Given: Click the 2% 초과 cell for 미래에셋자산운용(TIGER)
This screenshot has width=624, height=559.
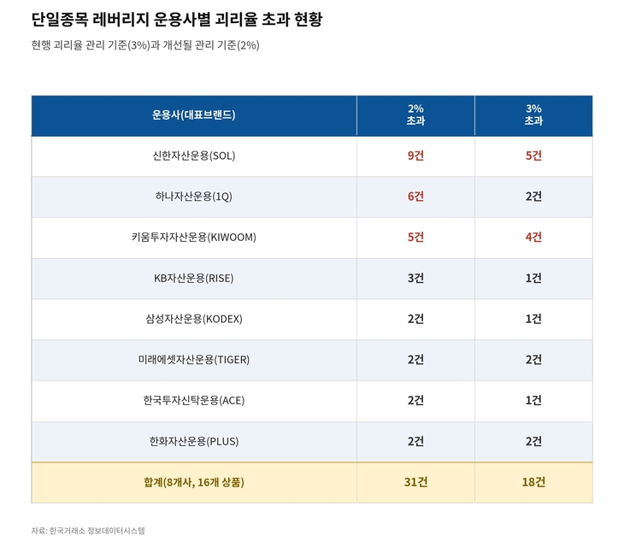Looking at the screenshot, I should [x=415, y=360].
